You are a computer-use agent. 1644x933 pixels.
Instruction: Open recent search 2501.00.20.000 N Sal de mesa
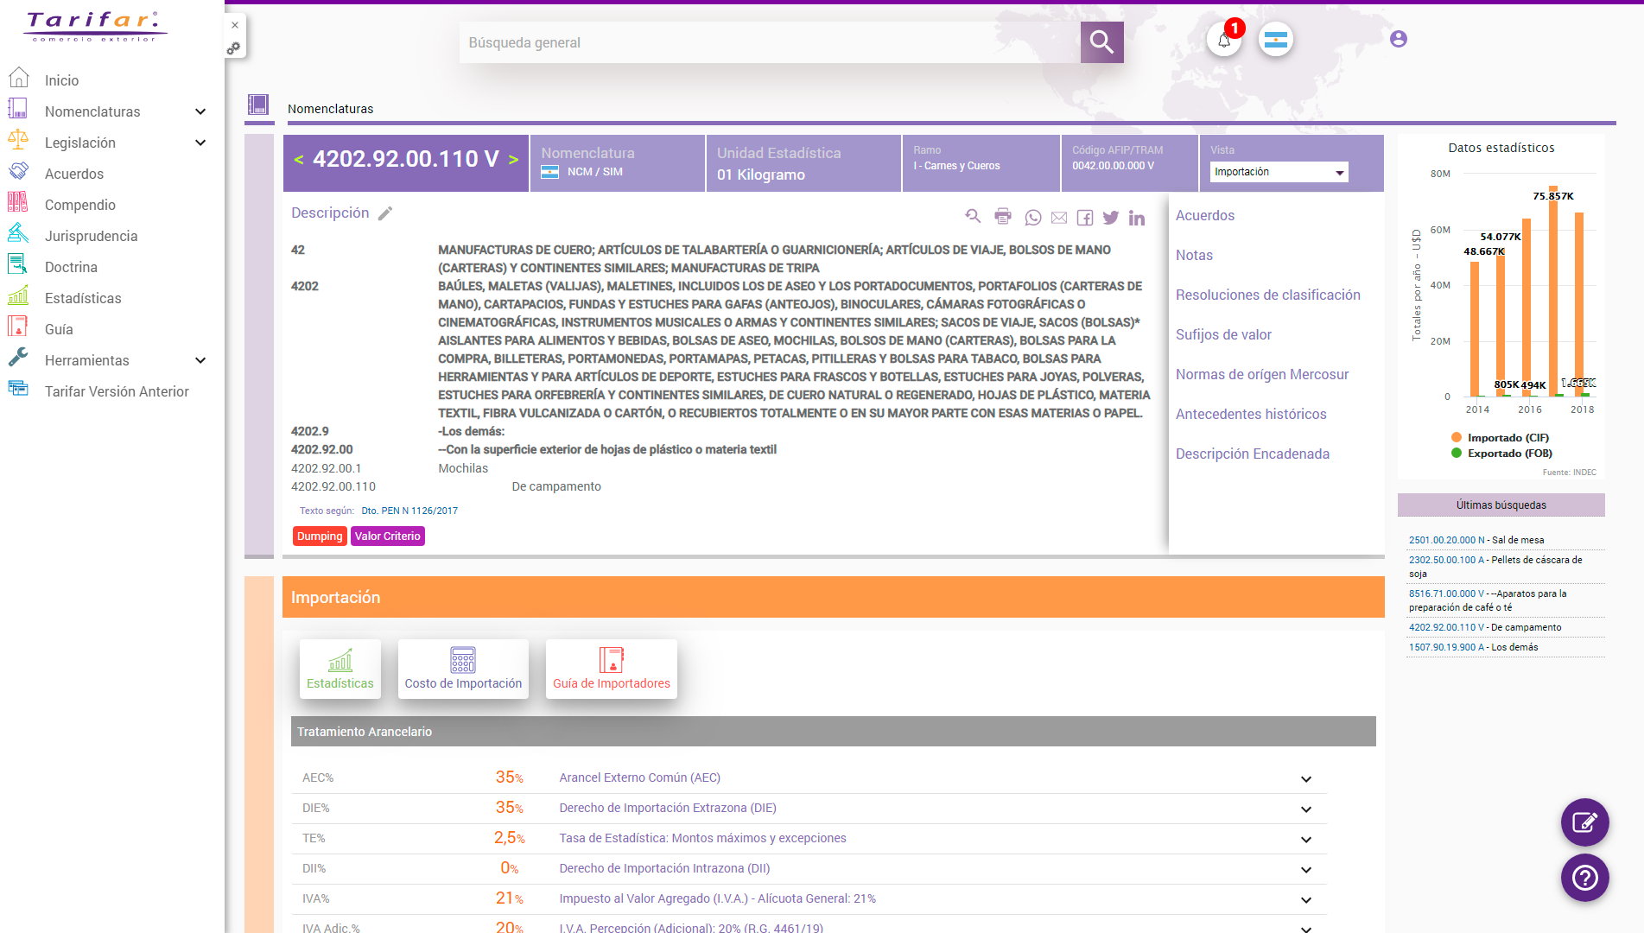click(x=1476, y=540)
